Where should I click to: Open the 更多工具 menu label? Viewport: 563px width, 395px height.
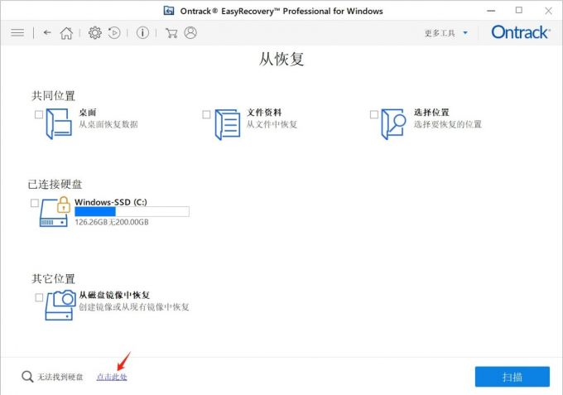[x=440, y=33]
